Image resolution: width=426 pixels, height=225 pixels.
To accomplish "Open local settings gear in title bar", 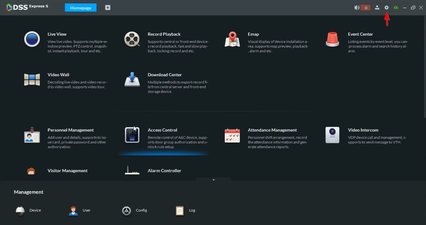I will pos(387,8).
